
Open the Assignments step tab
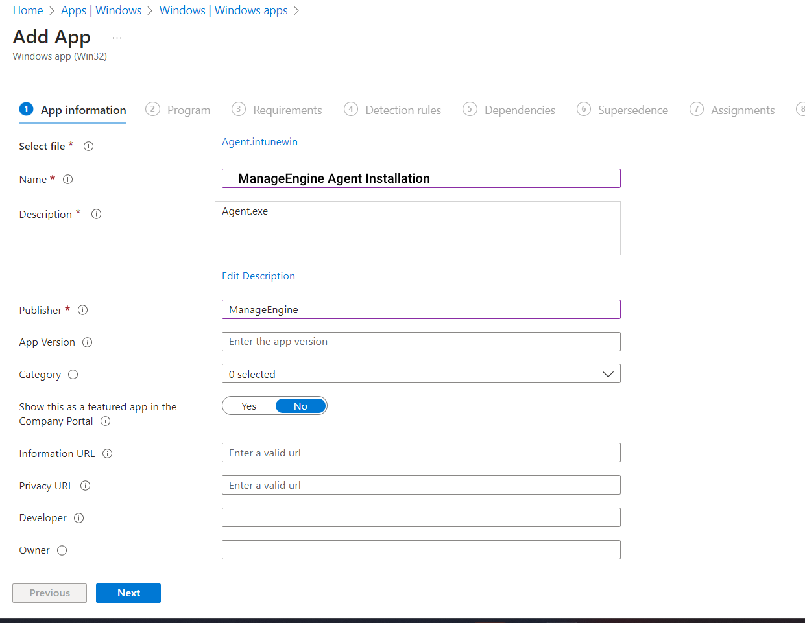tap(732, 110)
